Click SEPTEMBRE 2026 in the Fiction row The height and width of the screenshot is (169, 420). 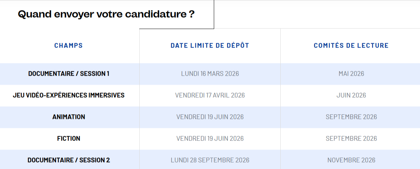point(351,138)
